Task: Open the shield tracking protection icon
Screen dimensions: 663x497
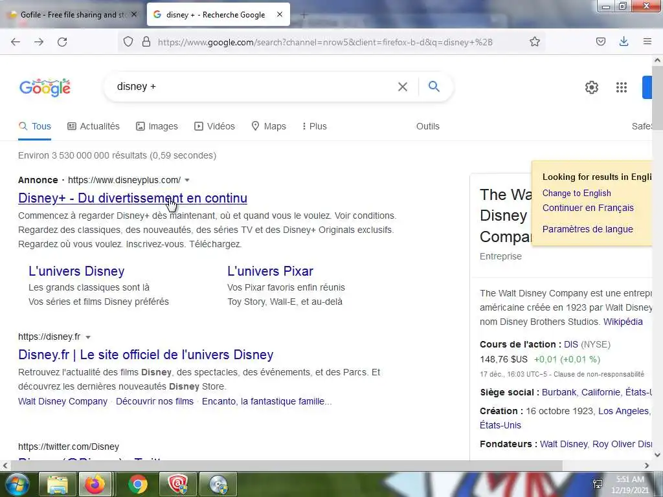Action: pyautogui.click(x=128, y=42)
